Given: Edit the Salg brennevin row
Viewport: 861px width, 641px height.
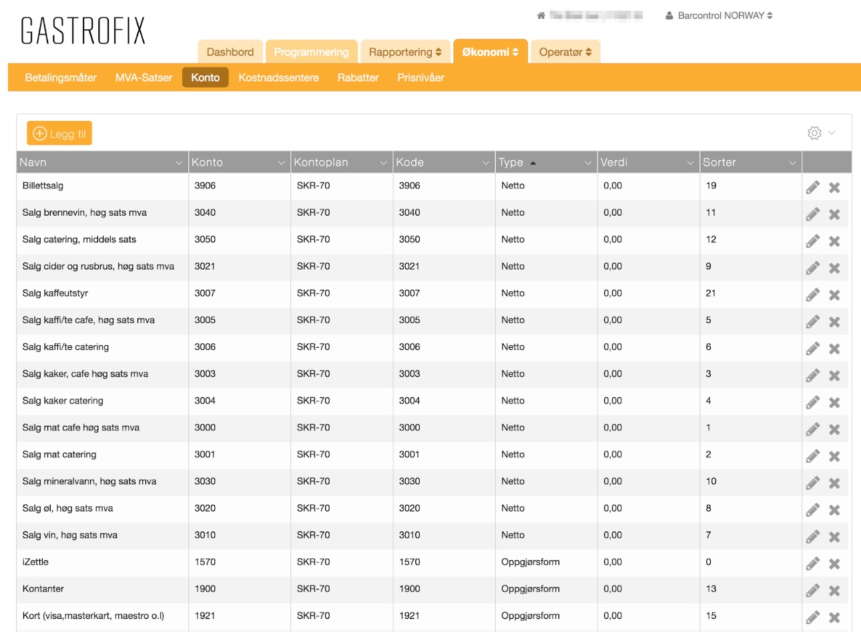Looking at the screenshot, I should coord(812,214).
